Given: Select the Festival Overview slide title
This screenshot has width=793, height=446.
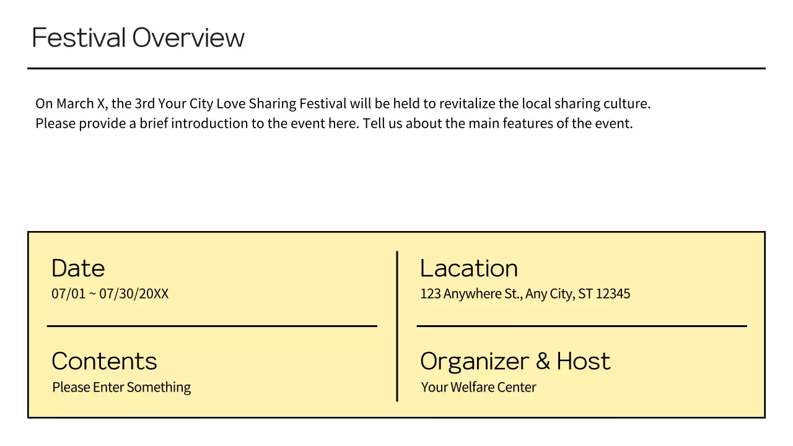Looking at the screenshot, I should click(x=138, y=37).
